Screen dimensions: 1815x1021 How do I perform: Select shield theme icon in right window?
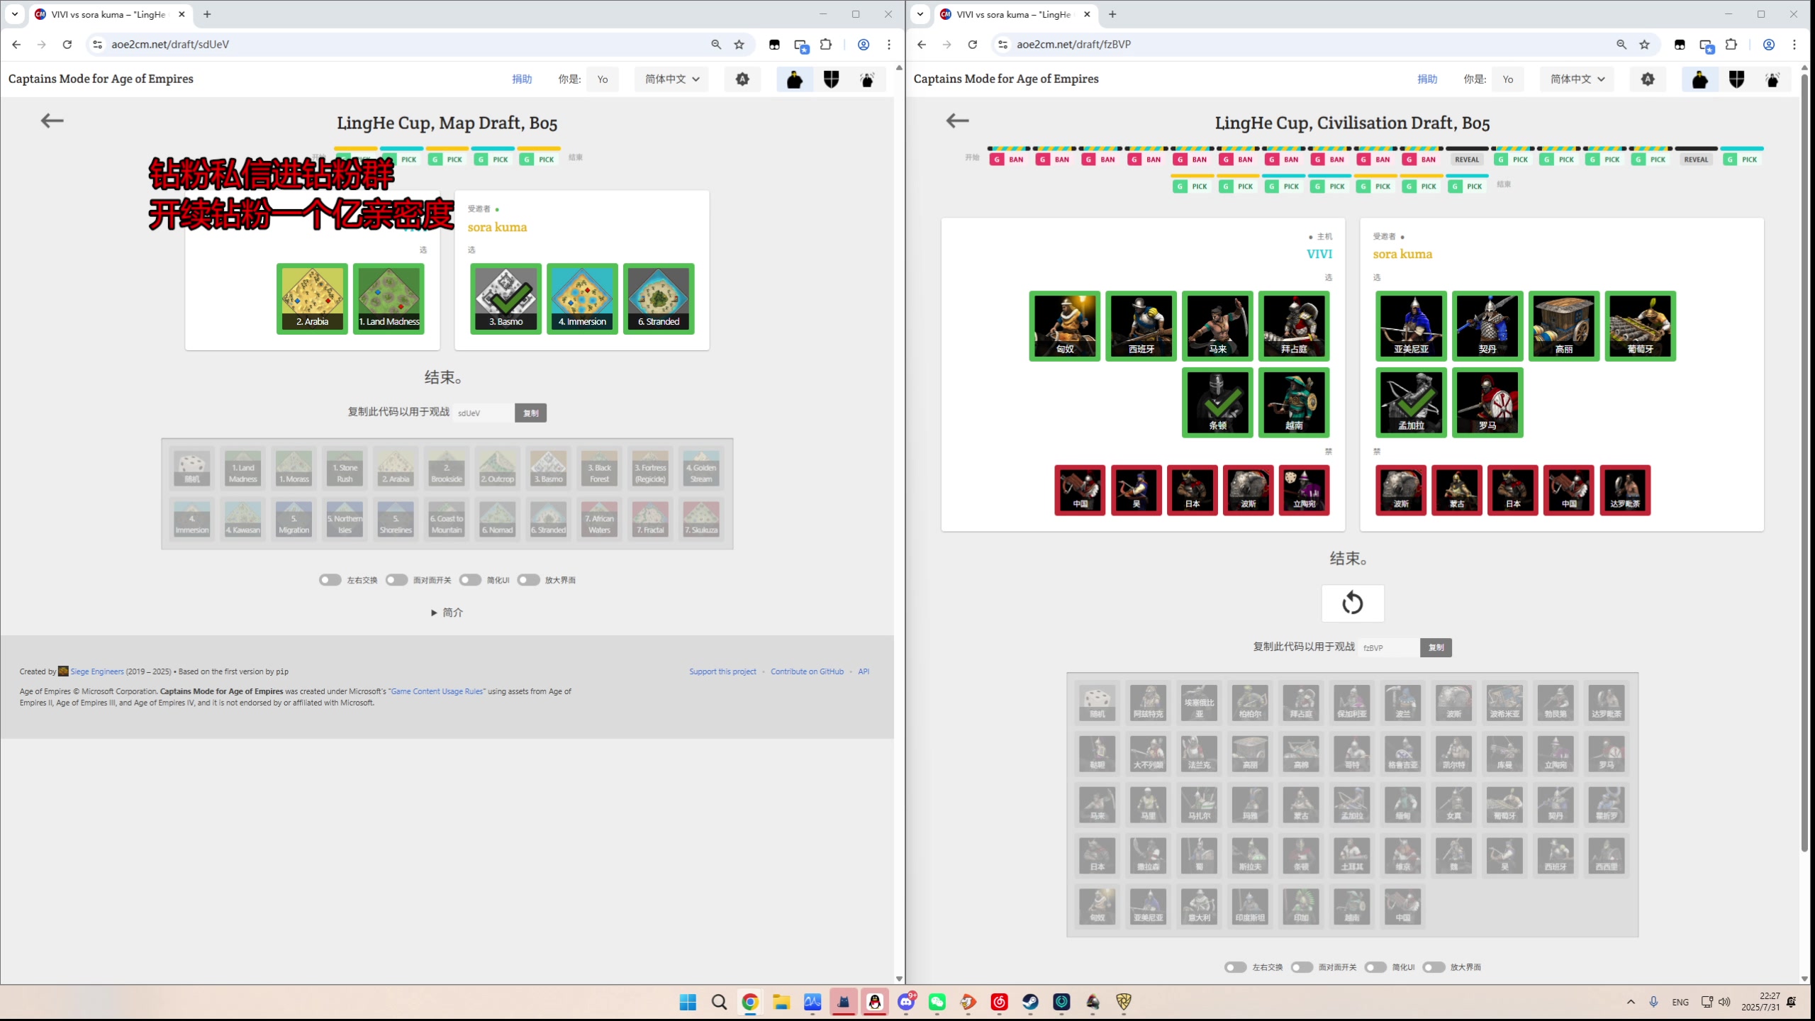1736,79
